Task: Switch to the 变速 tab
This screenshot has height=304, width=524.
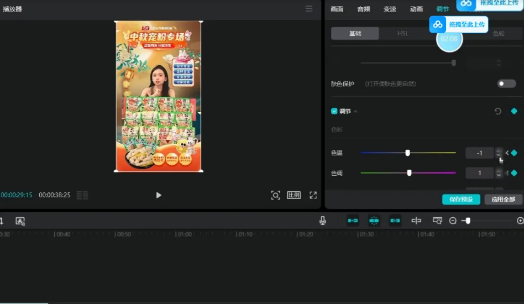Action: coord(390,9)
